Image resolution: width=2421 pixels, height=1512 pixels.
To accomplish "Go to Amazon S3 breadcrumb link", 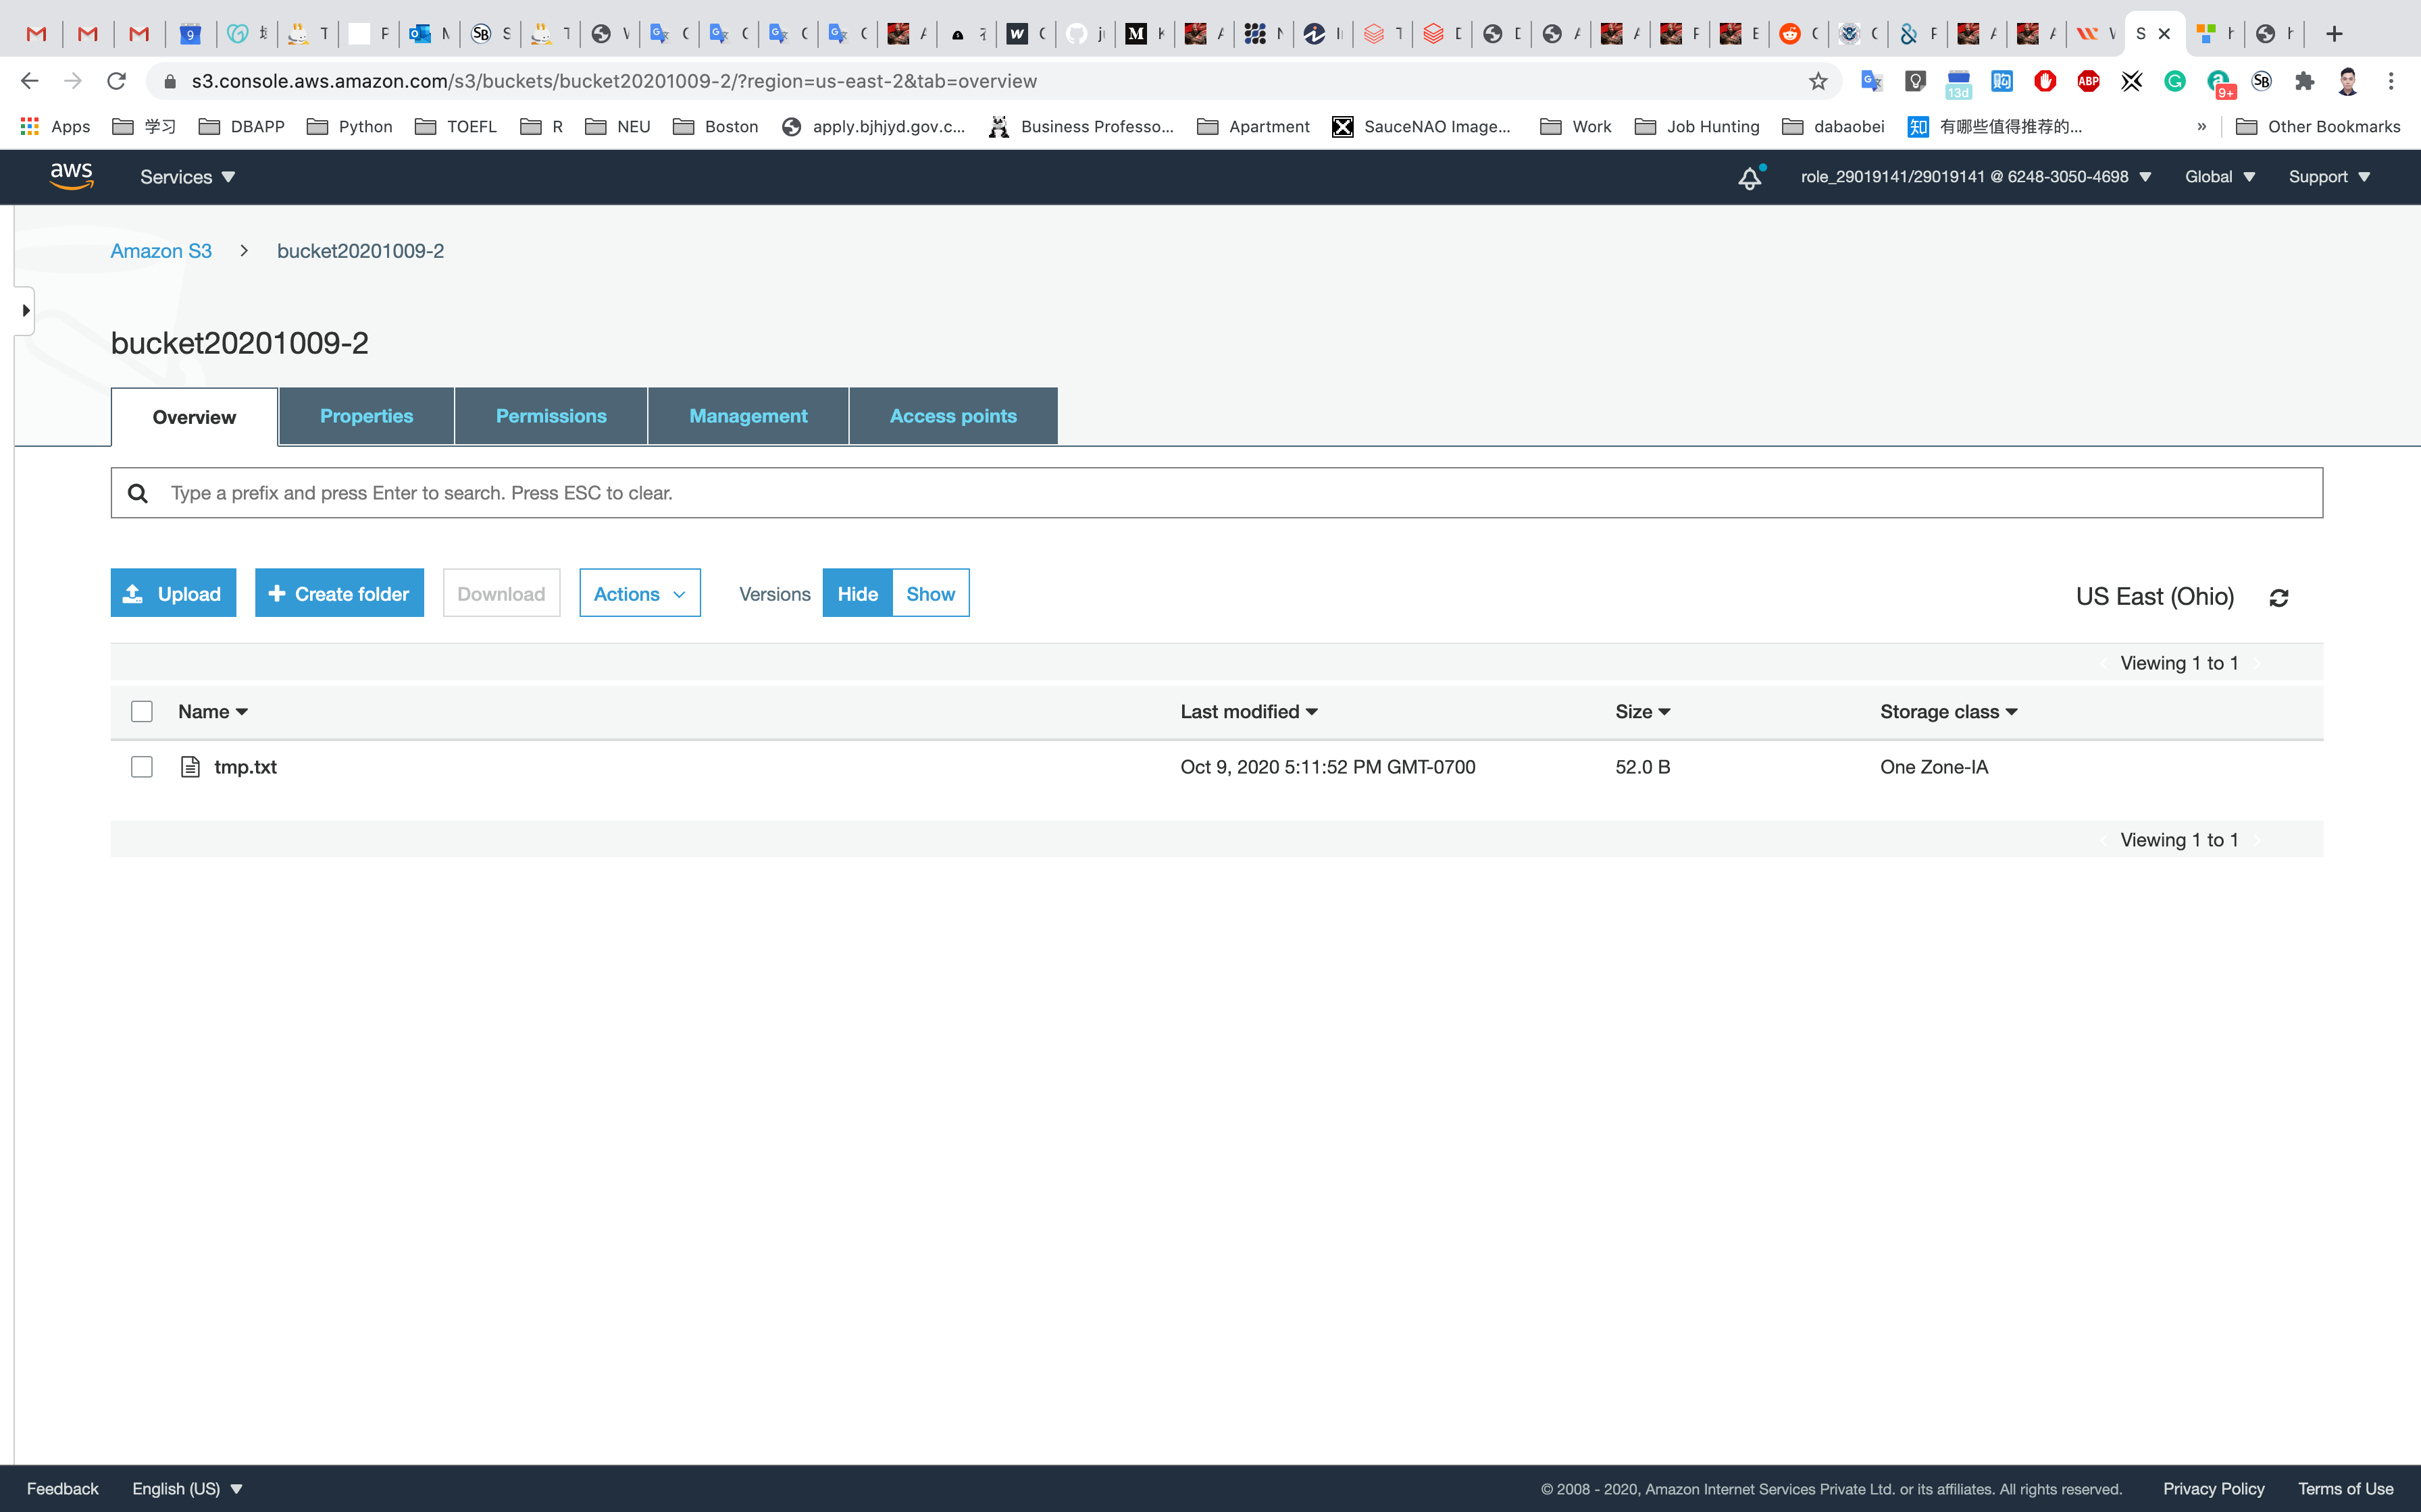I will click(161, 251).
